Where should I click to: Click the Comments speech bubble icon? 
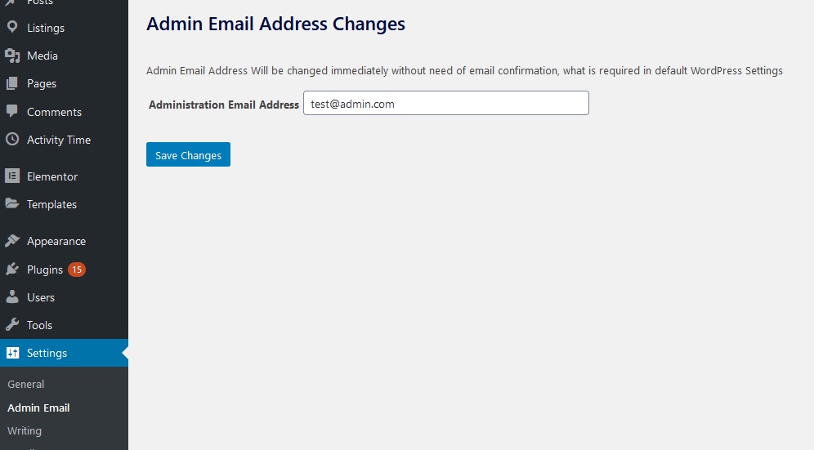12,112
